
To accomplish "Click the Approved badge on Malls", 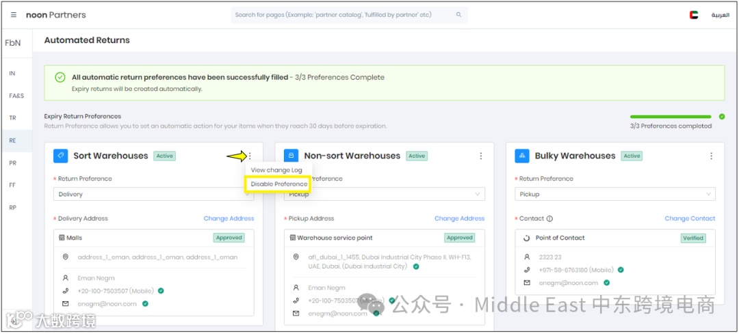I will click(x=229, y=238).
